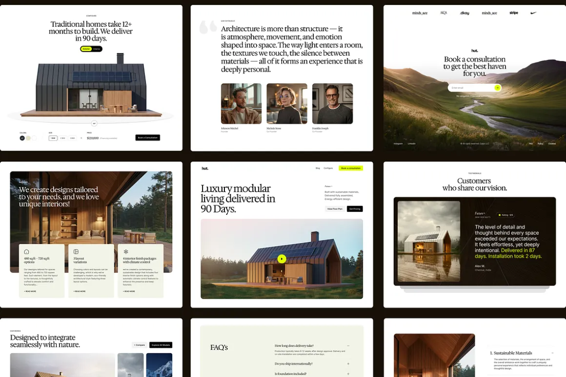
Task: Click the dkay logo
Action: click(x=465, y=13)
